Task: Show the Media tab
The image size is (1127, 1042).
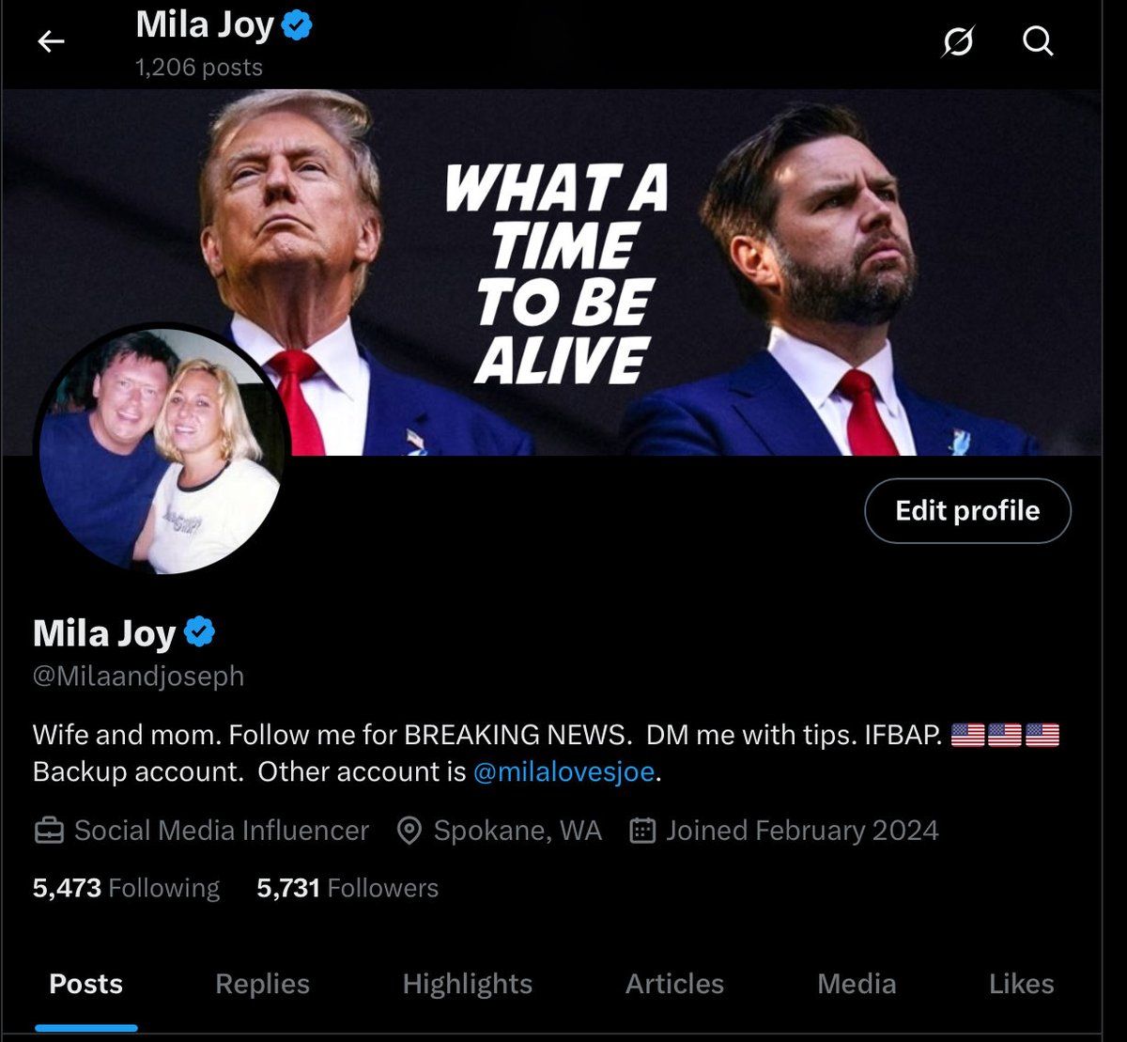Action: coord(857,984)
